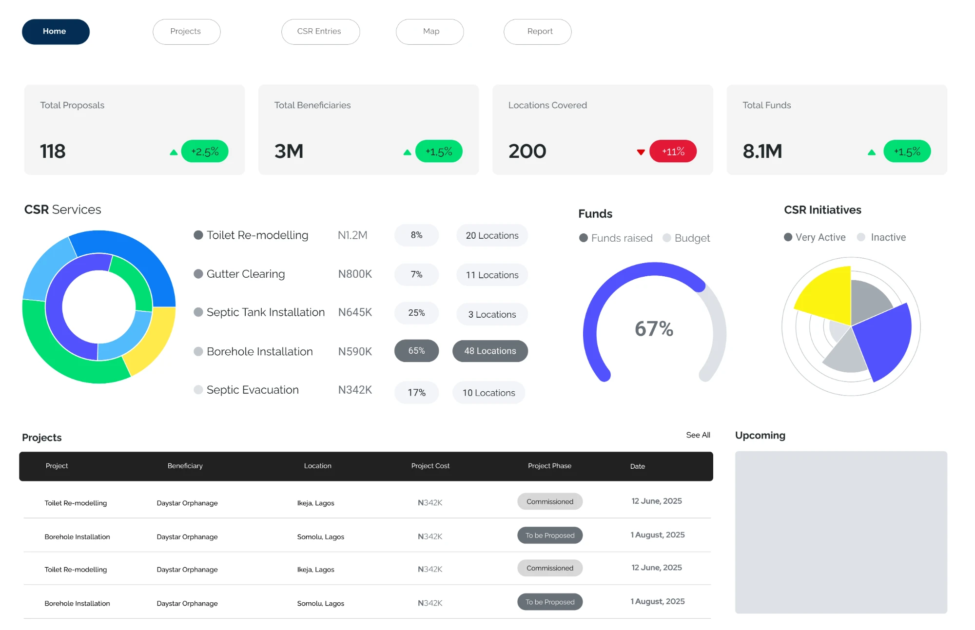Viewport: 975px width, 630px height.
Task: Toggle the Very Active legend dot
Action: point(788,237)
